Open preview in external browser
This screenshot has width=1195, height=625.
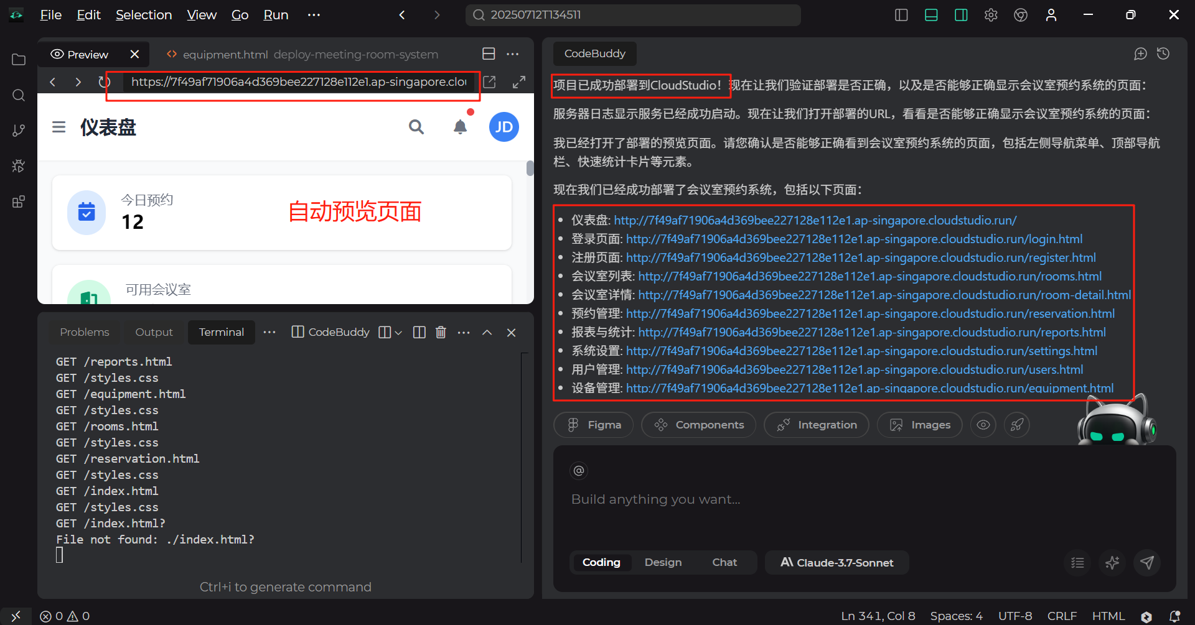tap(490, 82)
